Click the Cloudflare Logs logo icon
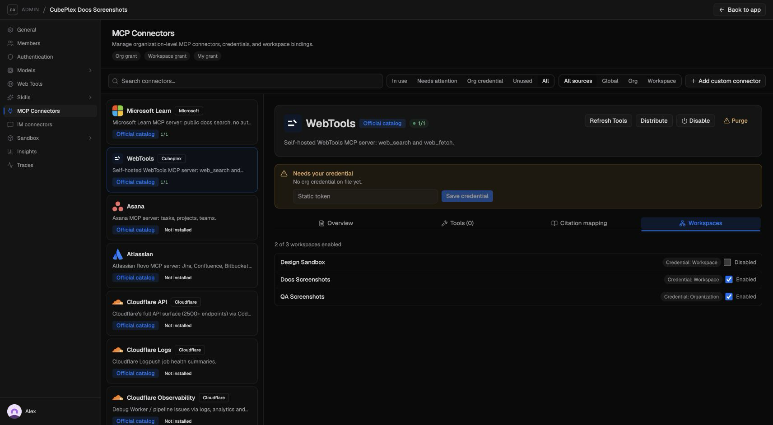The image size is (773, 425). (118, 350)
